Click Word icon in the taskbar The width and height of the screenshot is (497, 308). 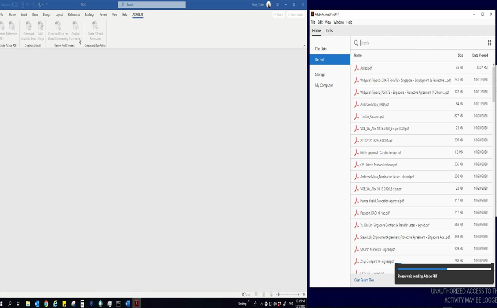[128, 304]
